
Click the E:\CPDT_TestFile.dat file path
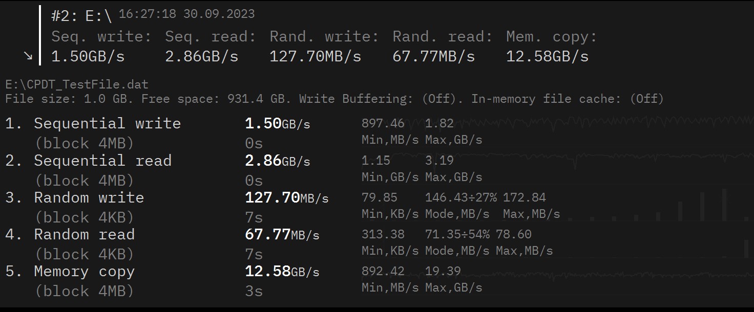coord(77,84)
